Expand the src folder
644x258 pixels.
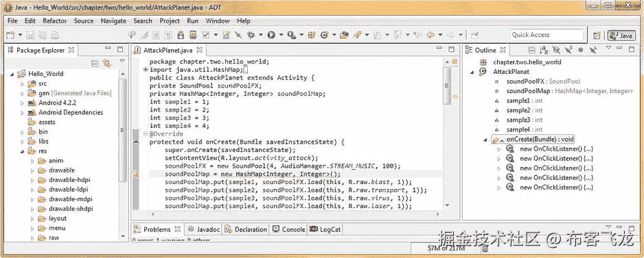click(23, 83)
